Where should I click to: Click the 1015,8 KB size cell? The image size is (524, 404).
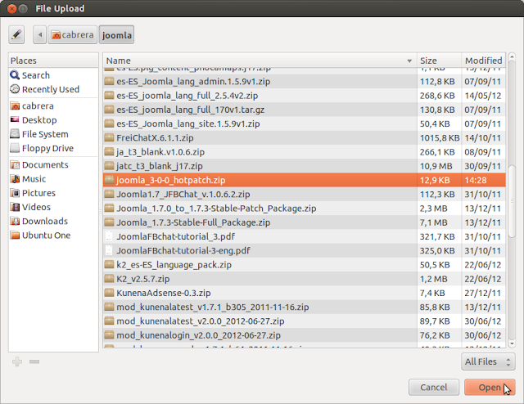[440, 137]
